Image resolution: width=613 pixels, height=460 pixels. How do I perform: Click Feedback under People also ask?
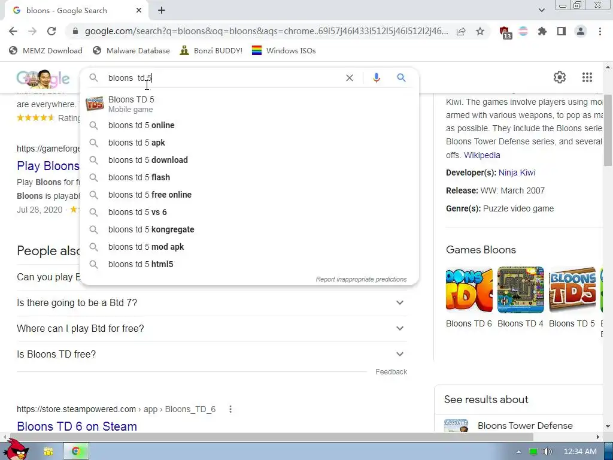(x=391, y=371)
